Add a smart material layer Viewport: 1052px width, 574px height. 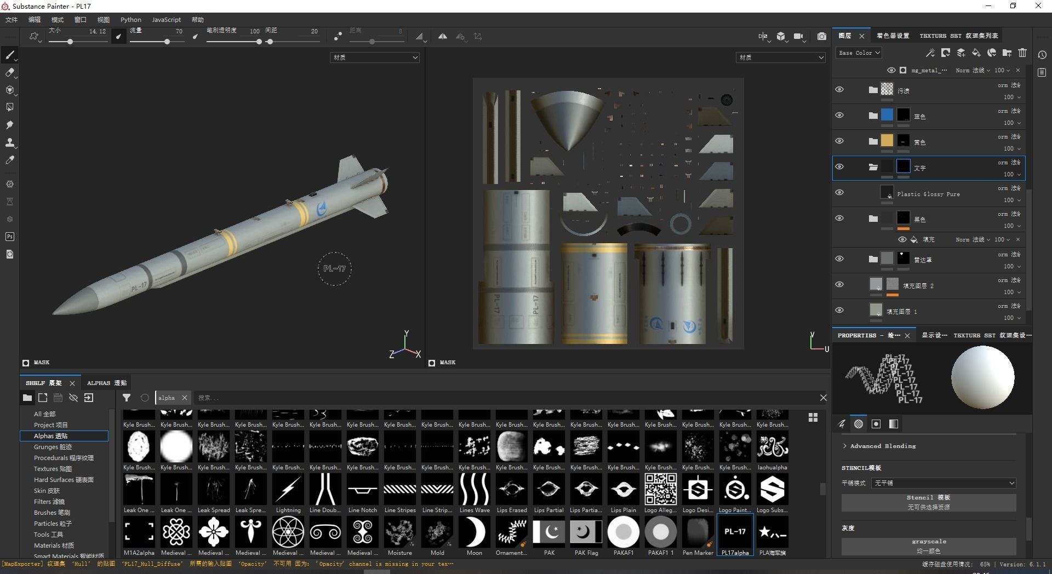[991, 53]
